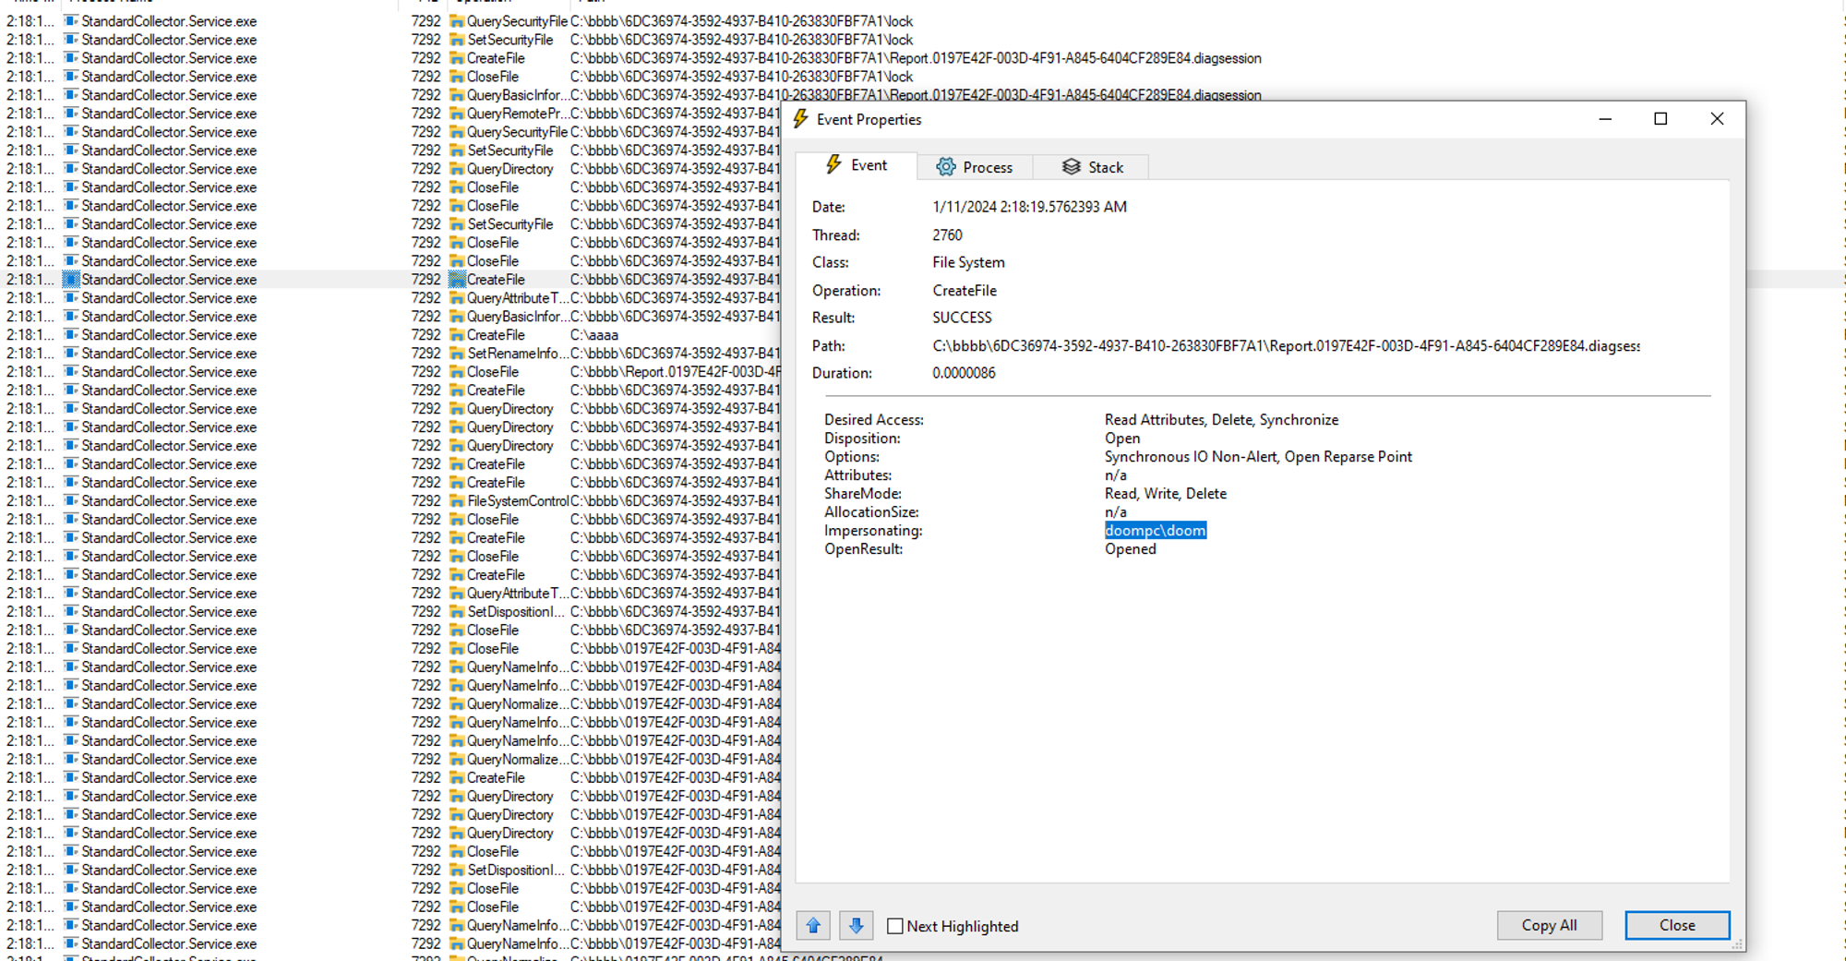Screen dimensions: 1846x961
Task: Click the stack layers icon on the Stack tab
Action: pos(1071,166)
